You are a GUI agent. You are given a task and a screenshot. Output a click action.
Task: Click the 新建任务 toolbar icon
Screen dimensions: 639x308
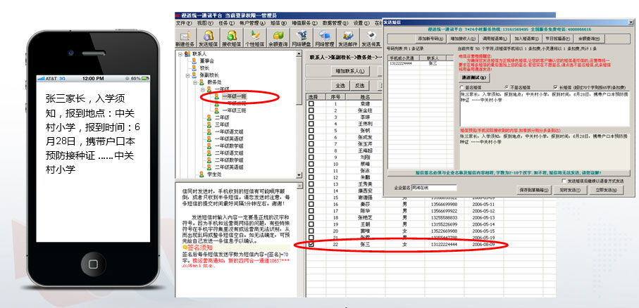186,37
